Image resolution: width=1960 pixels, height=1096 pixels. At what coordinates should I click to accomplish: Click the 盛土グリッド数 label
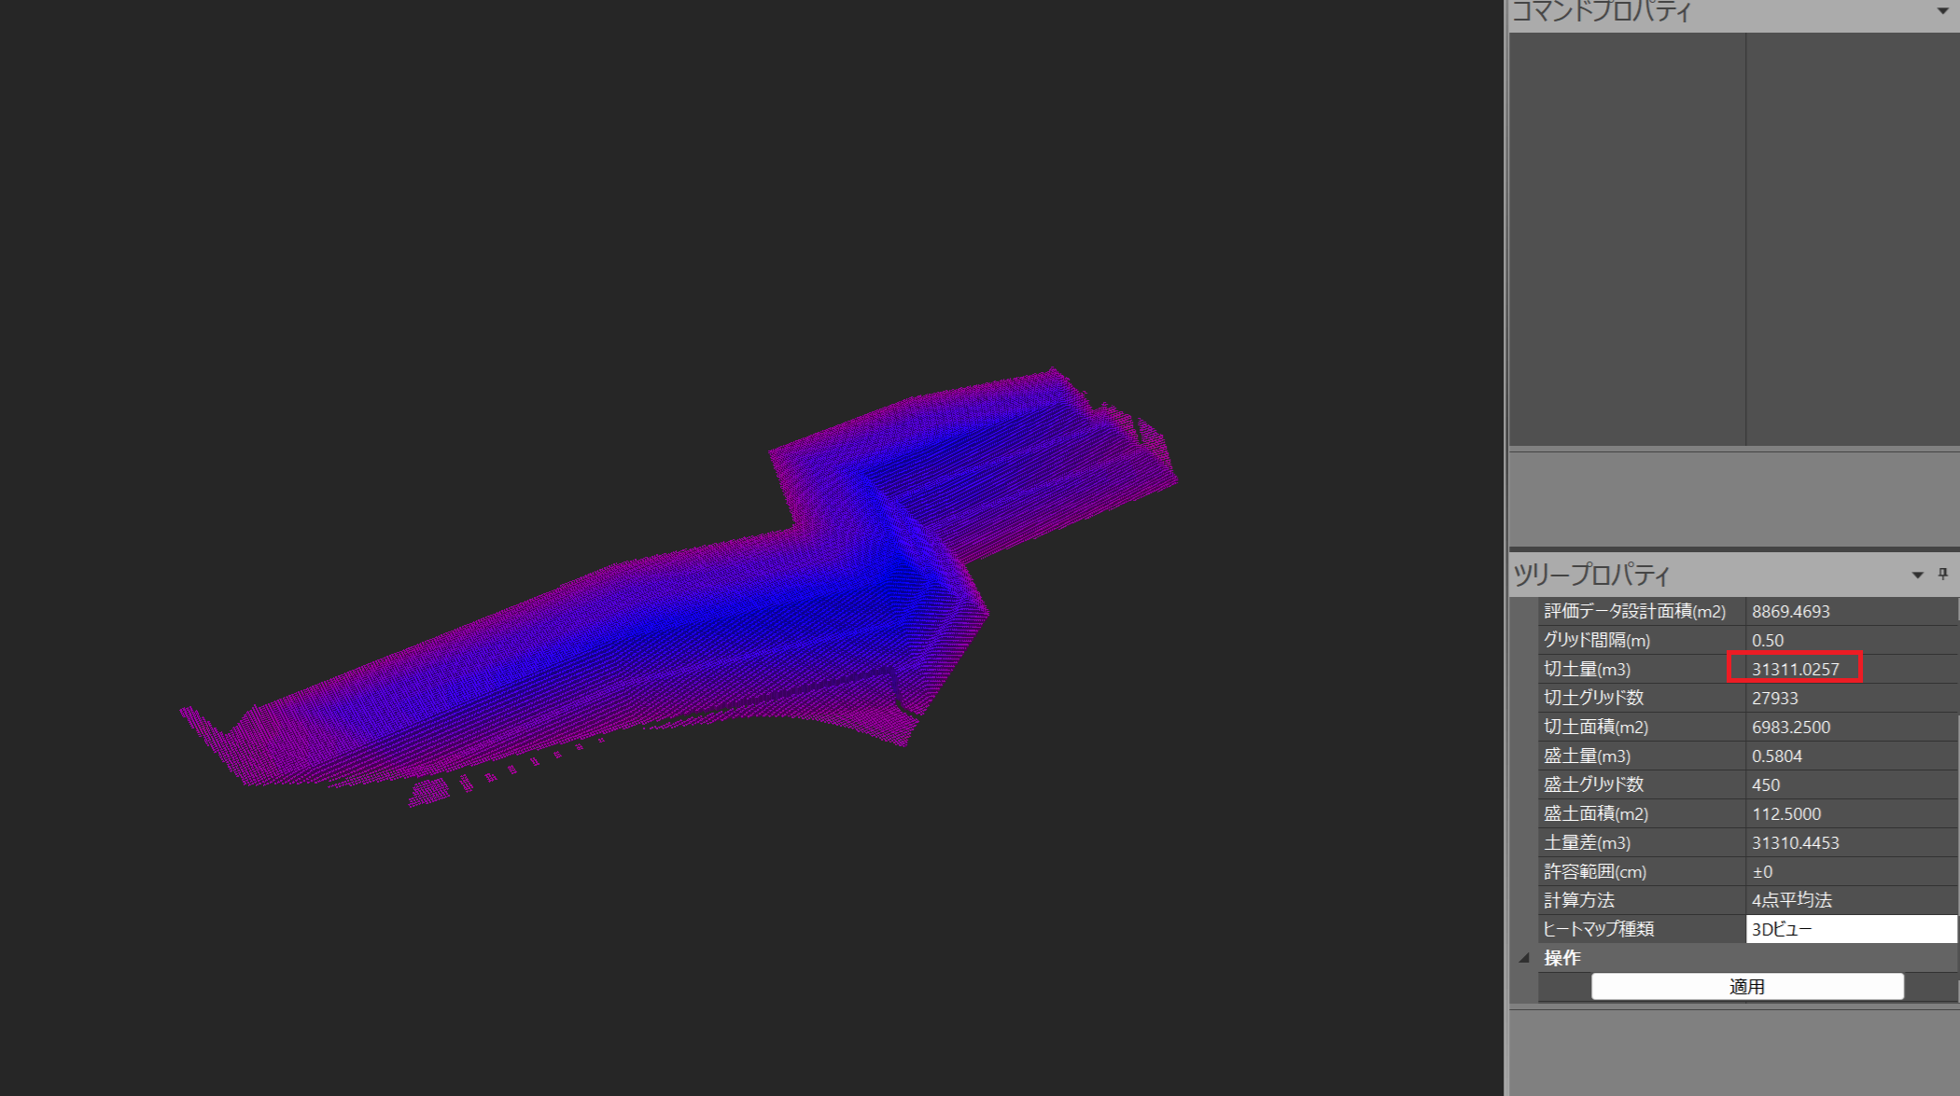[1593, 784]
